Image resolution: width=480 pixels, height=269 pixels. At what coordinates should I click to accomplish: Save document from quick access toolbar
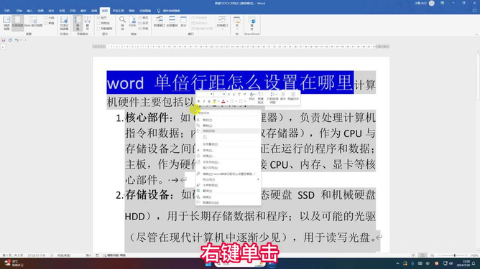coord(4,40)
